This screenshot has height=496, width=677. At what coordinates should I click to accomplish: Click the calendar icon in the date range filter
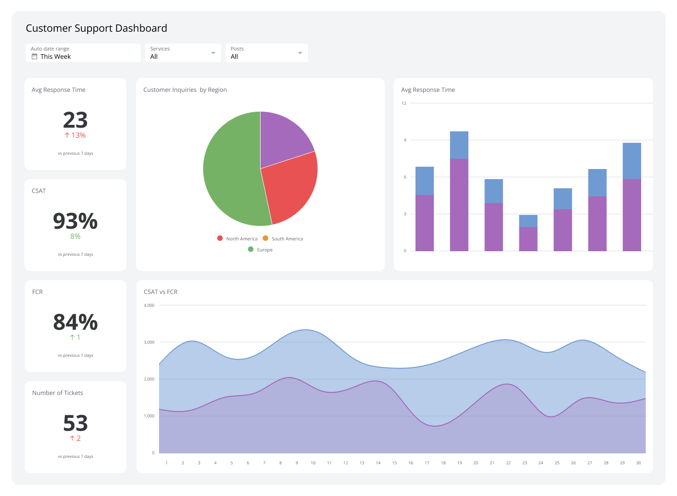click(x=34, y=56)
